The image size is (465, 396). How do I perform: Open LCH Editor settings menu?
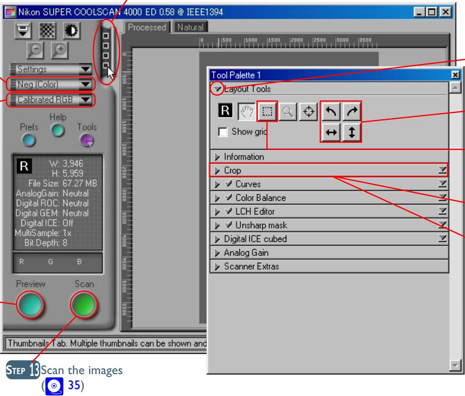(x=442, y=211)
